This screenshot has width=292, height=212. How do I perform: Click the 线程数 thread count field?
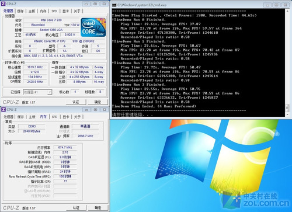(x=100, y=92)
